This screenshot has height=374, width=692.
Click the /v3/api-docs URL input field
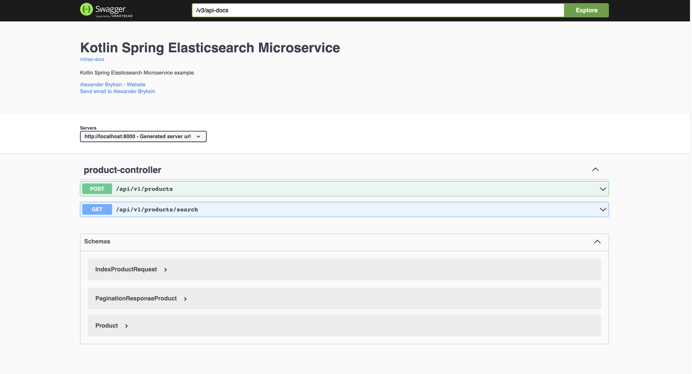coord(378,10)
